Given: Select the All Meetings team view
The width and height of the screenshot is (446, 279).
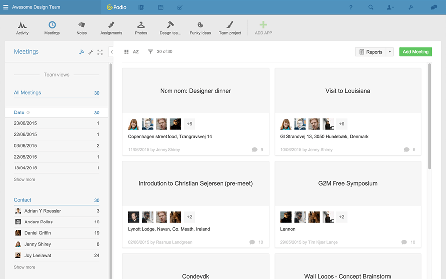Looking at the screenshot, I should (56, 93).
